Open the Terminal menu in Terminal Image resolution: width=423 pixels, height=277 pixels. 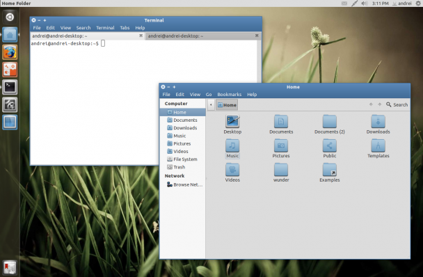pos(105,28)
